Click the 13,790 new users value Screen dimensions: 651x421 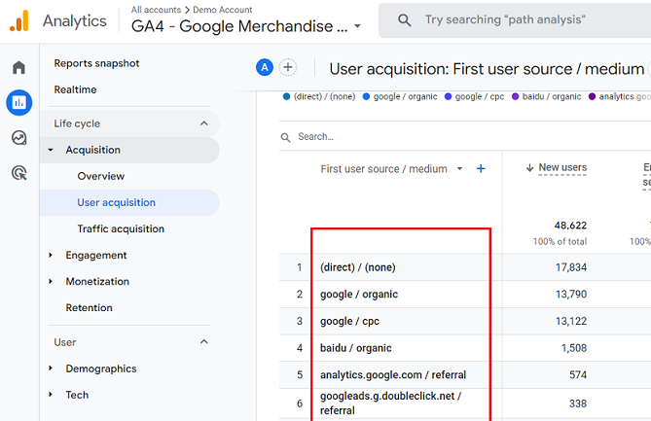pos(571,295)
